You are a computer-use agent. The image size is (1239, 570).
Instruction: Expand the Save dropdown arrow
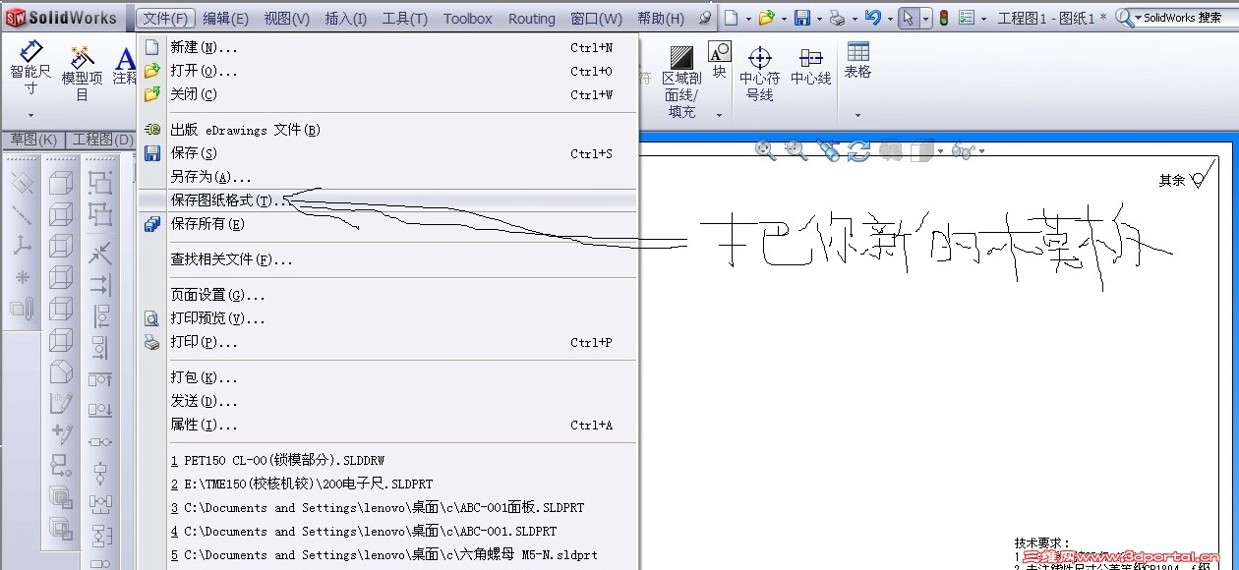click(819, 19)
